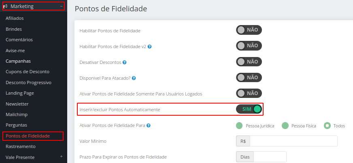Click the Prazo Para Expirar days field
Viewport: 353px width, 163px height.
pos(270,157)
